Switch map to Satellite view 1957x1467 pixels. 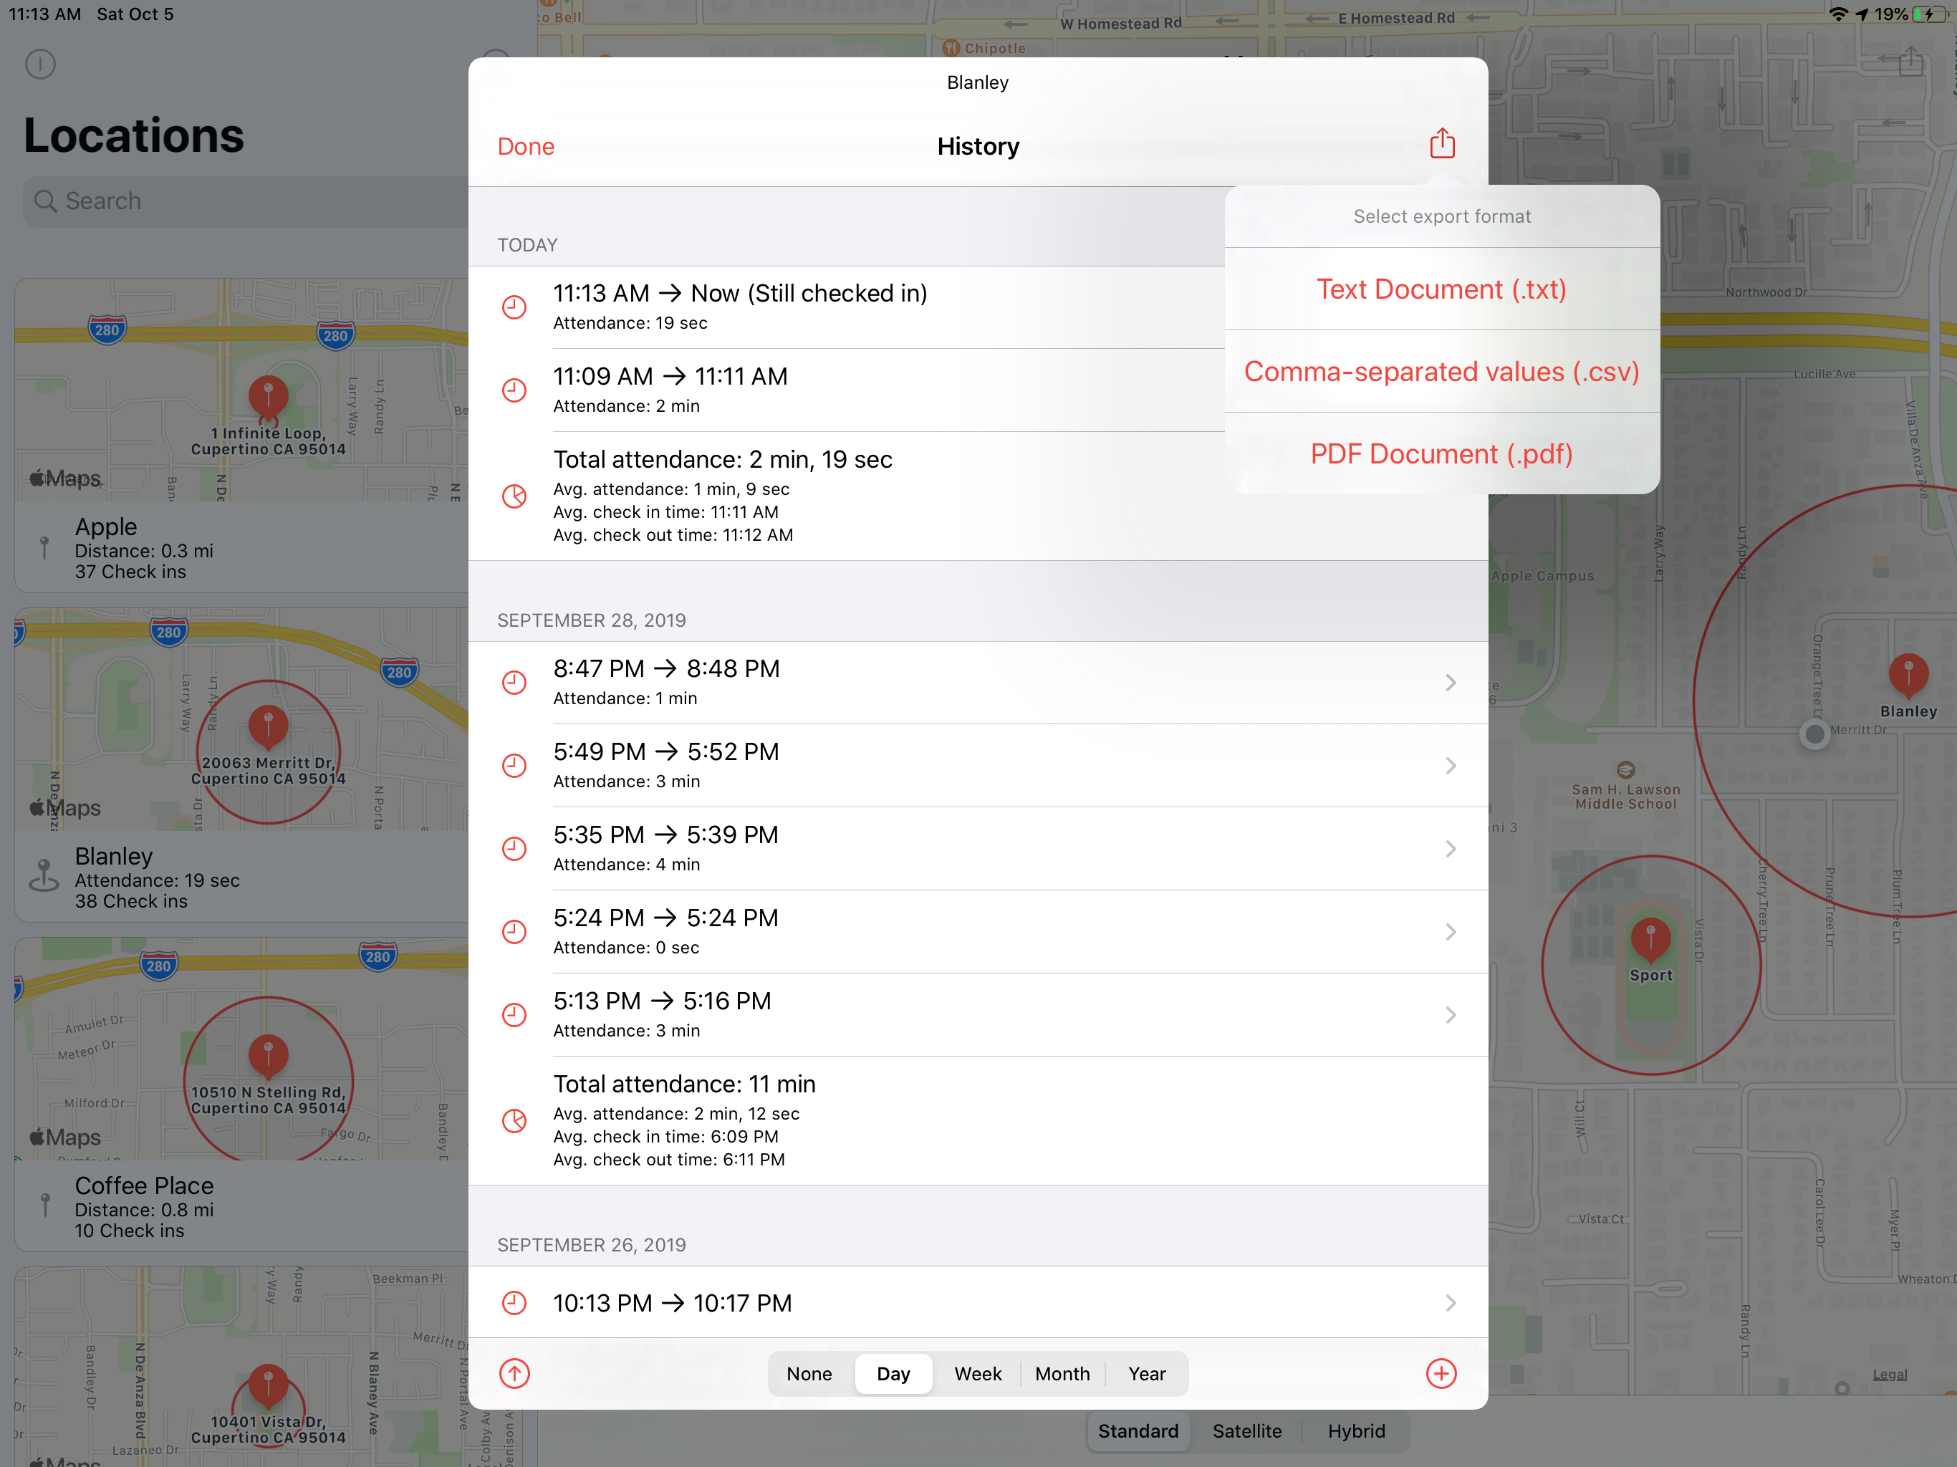(1246, 1430)
